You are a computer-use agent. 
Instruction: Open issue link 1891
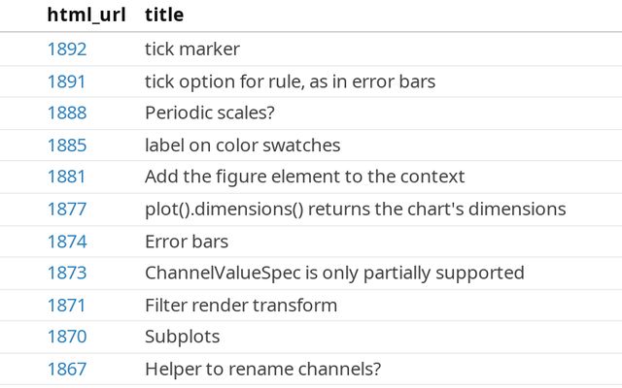point(66,81)
